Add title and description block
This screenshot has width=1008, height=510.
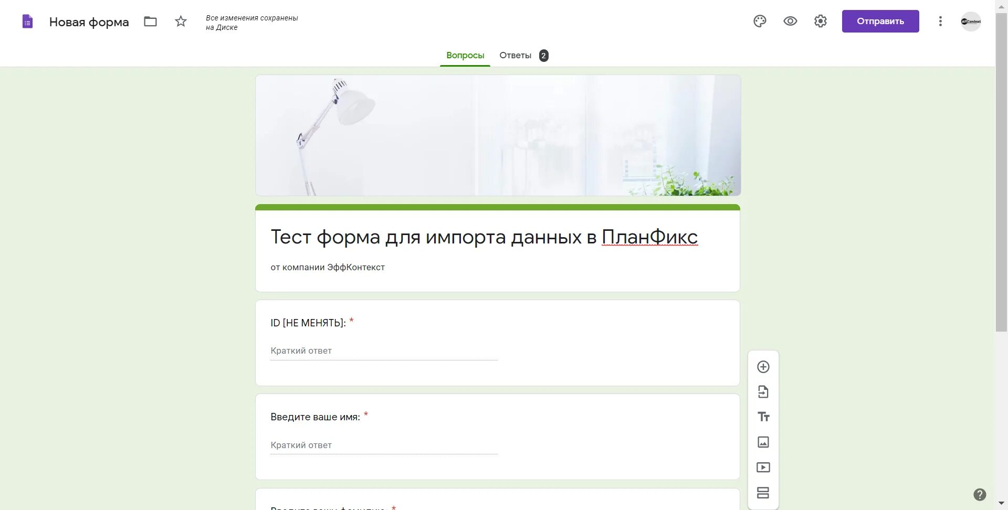763,417
